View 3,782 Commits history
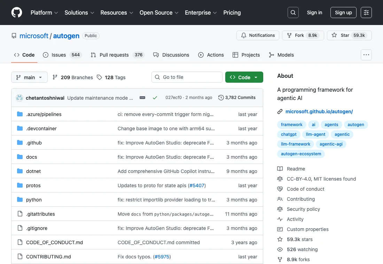The width and height of the screenshot is (383, 264). tap(237, 98)
